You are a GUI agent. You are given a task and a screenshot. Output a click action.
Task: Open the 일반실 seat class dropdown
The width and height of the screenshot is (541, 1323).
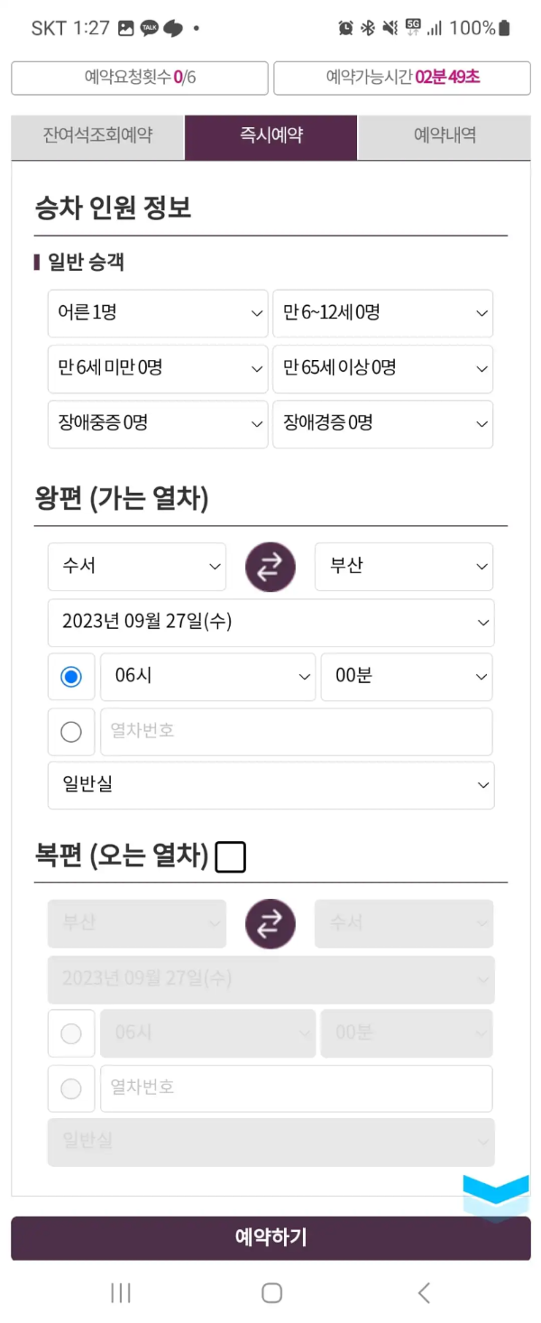(270, 785)
